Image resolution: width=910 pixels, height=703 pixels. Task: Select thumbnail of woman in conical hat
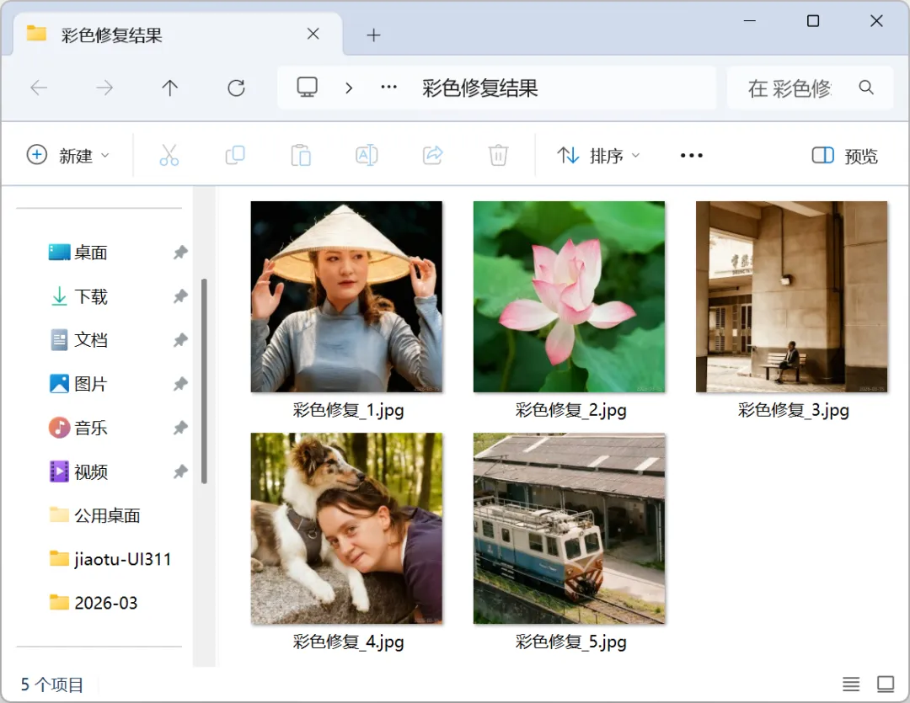tap(346, 296)
